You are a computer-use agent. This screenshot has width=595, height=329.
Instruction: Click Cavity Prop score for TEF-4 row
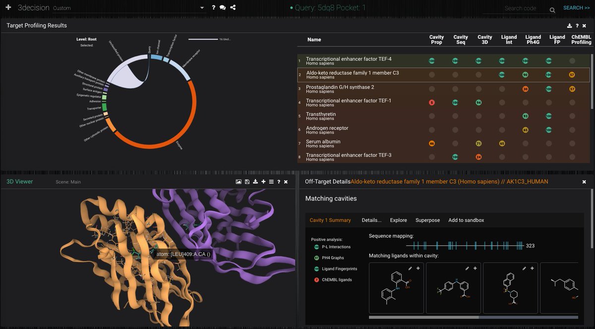[x=432, y=61]
